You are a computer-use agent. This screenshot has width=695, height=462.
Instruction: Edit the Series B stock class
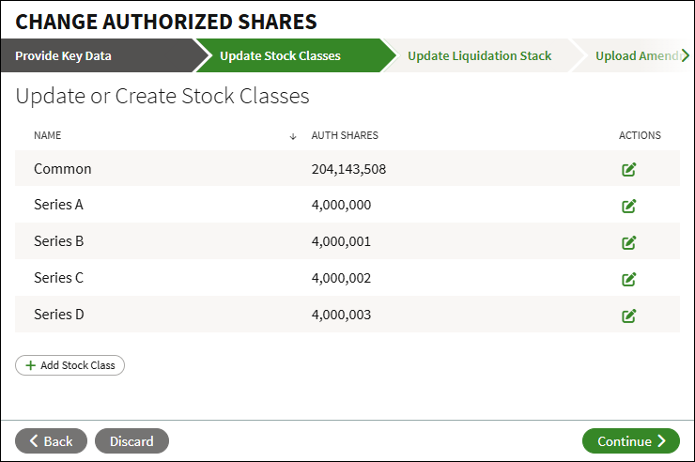pyautogui.click(x=628, y=243)
